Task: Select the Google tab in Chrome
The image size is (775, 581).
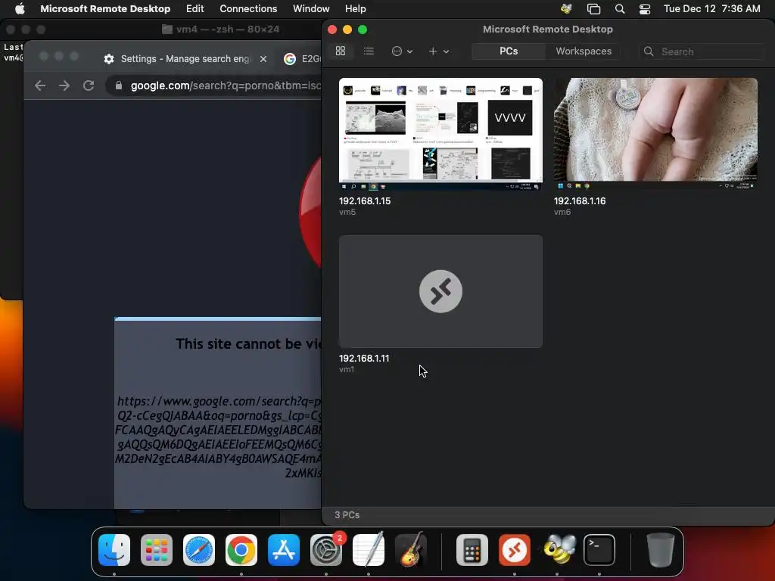Action: [301, 59]
